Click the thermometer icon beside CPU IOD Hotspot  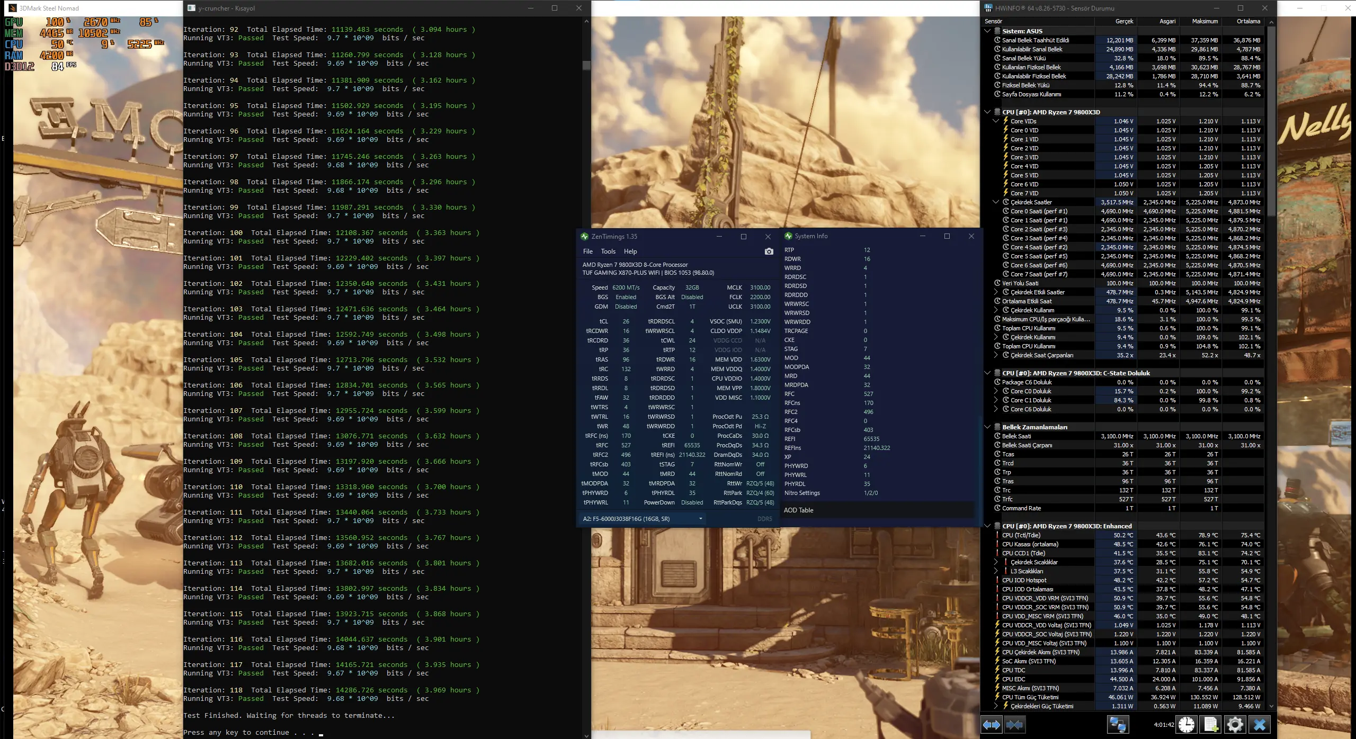(997, 580)
